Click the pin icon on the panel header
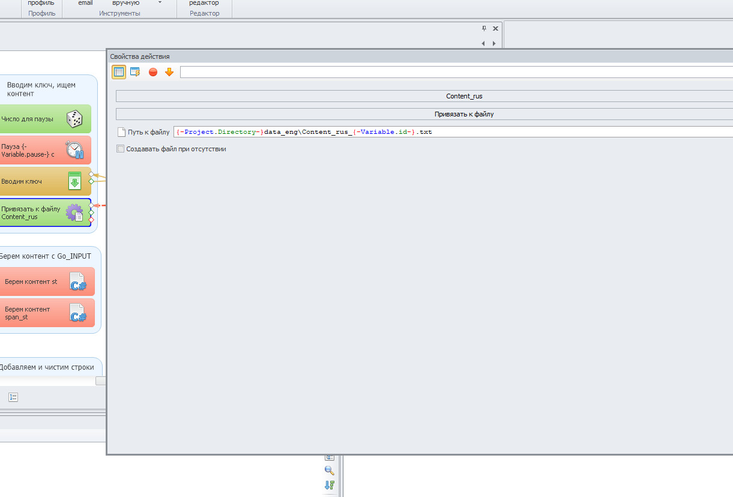Screen dimensions: 733x497 pyautogui.click(x=484, y=28)
